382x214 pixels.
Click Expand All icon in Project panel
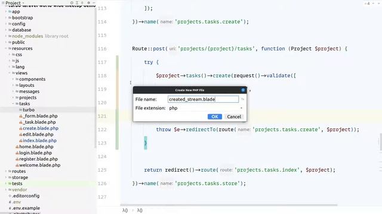pos(77,2)
